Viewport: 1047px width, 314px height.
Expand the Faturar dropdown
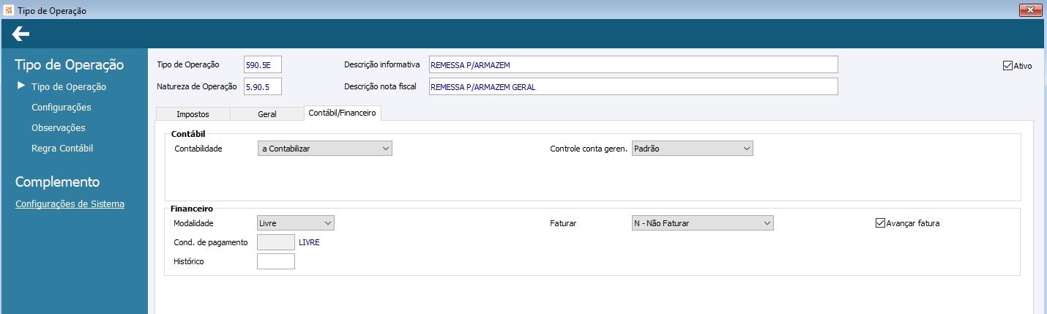tap(702, 223)
